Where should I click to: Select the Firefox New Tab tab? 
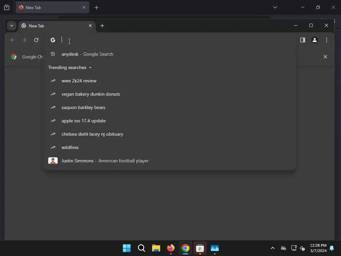(x=52, y=7)
